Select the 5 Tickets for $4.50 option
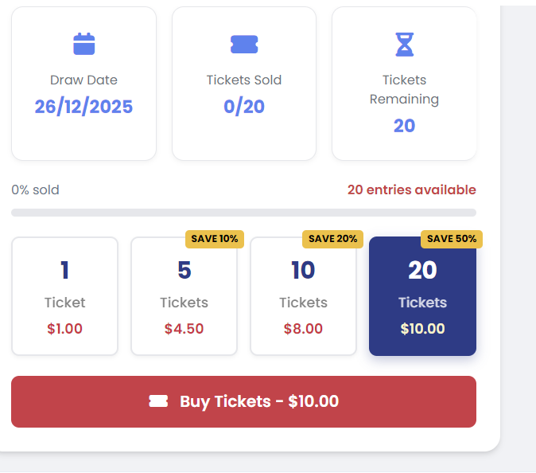This screenshot has width=536, height=473. coord(184,296)
